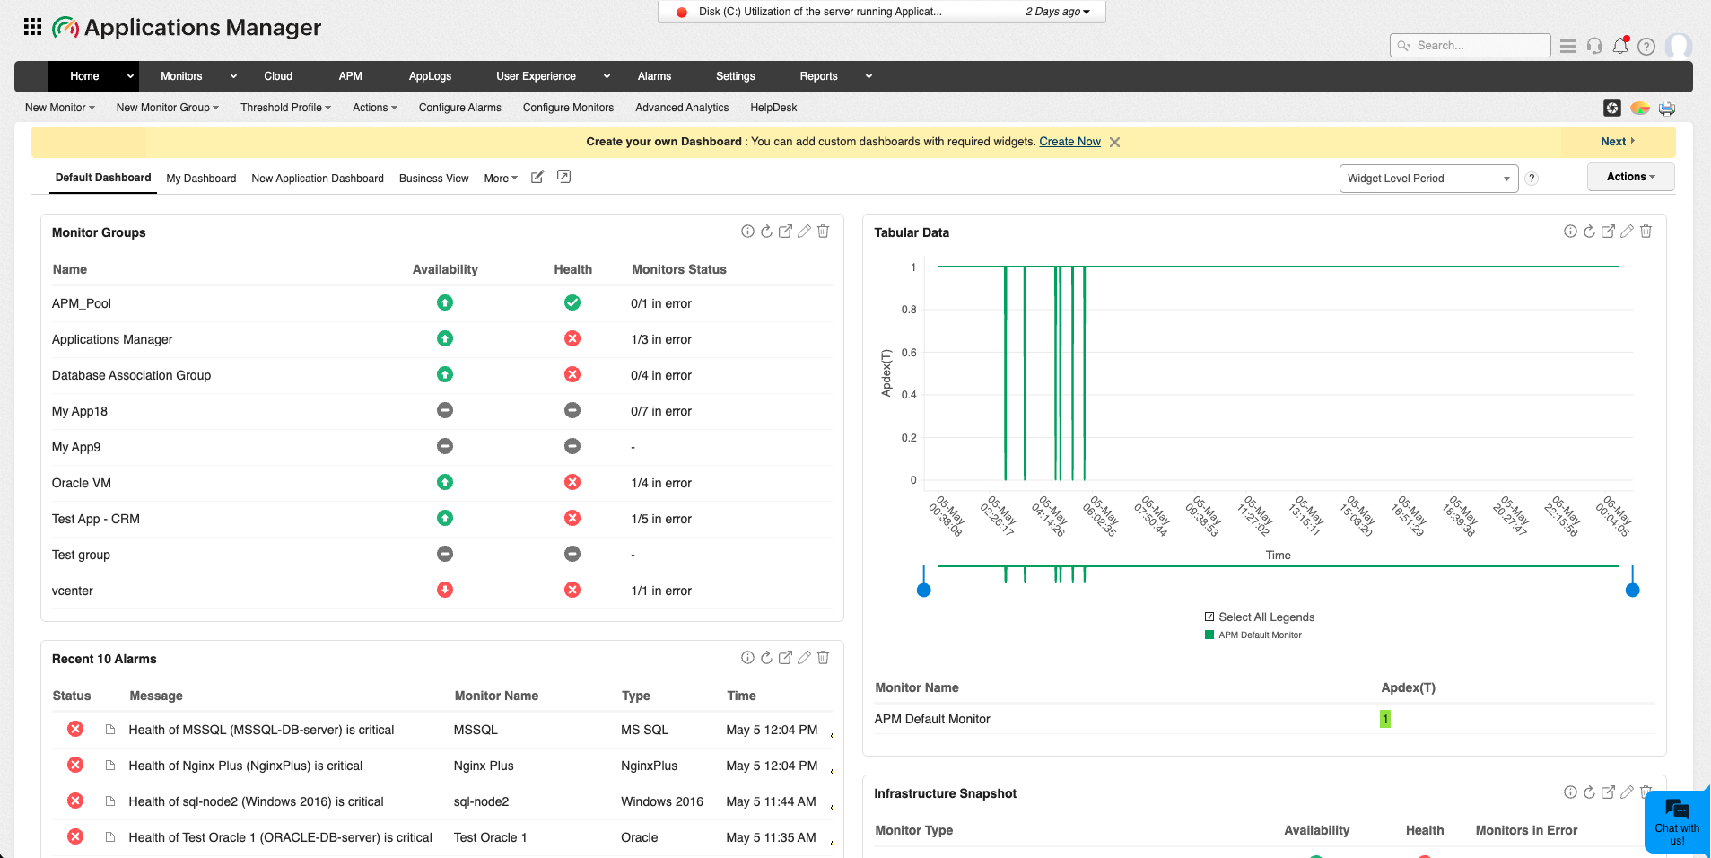
Task: Open the Oracle VM monitor group
Action: coord(82,483)
